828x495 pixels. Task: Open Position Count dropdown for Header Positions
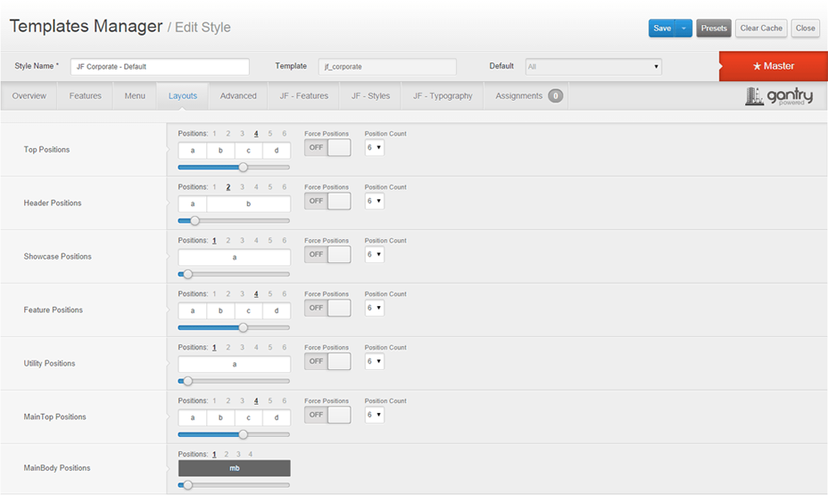point(374,201)
